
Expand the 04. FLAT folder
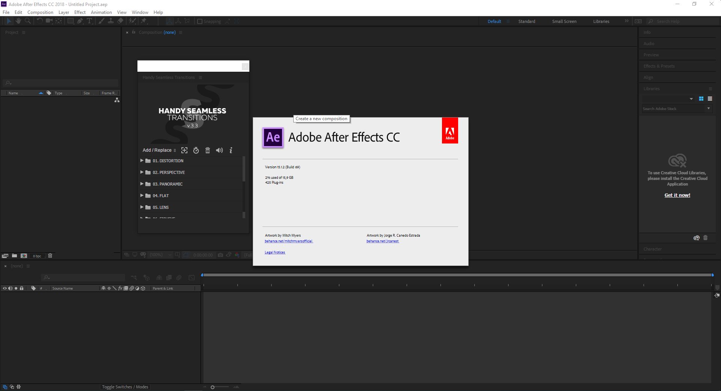pyautogui.click(x=142, y=195)
